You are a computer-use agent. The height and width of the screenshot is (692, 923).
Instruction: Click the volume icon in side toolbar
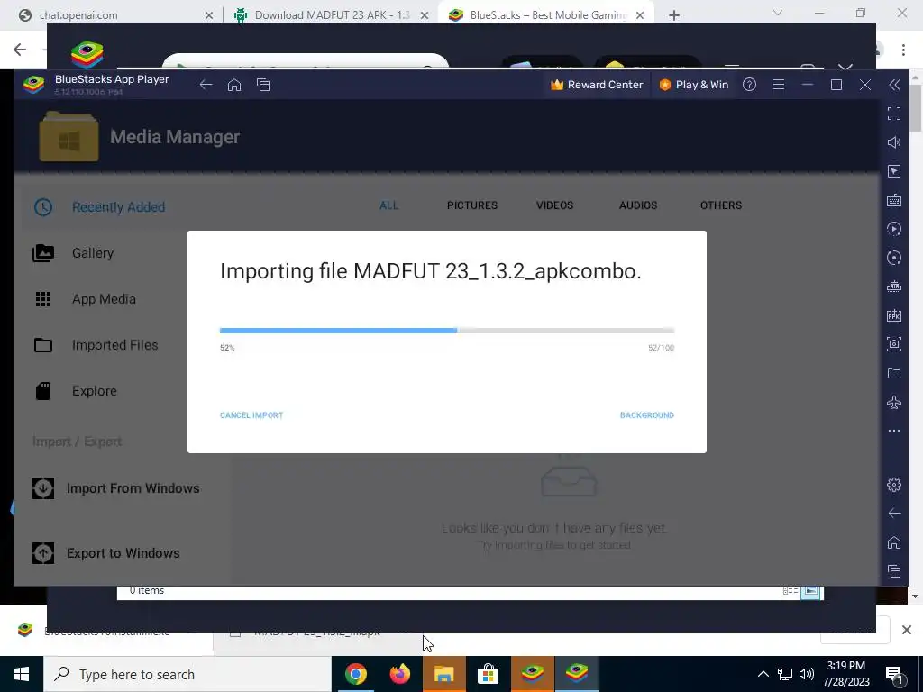pyautogui.click(x=894, y=142)
